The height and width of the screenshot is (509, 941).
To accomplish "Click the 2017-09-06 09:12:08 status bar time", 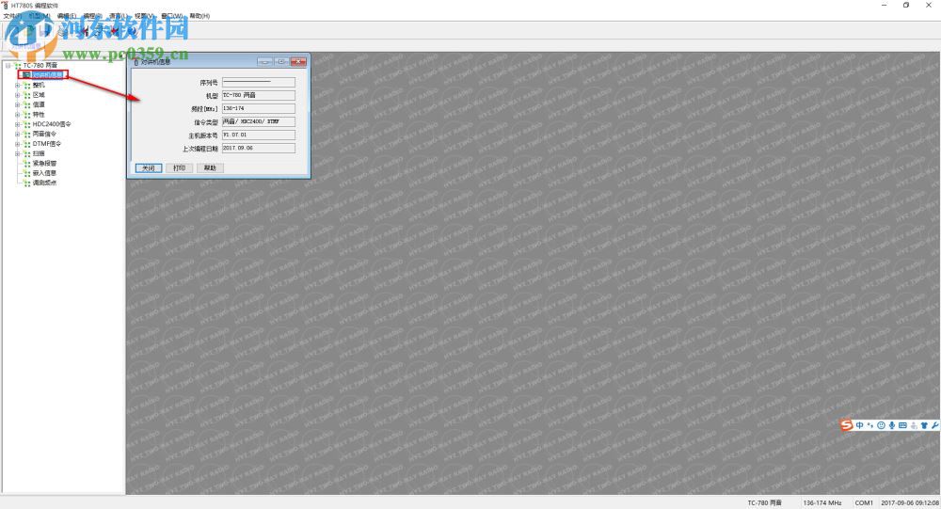I will (910, 503).
